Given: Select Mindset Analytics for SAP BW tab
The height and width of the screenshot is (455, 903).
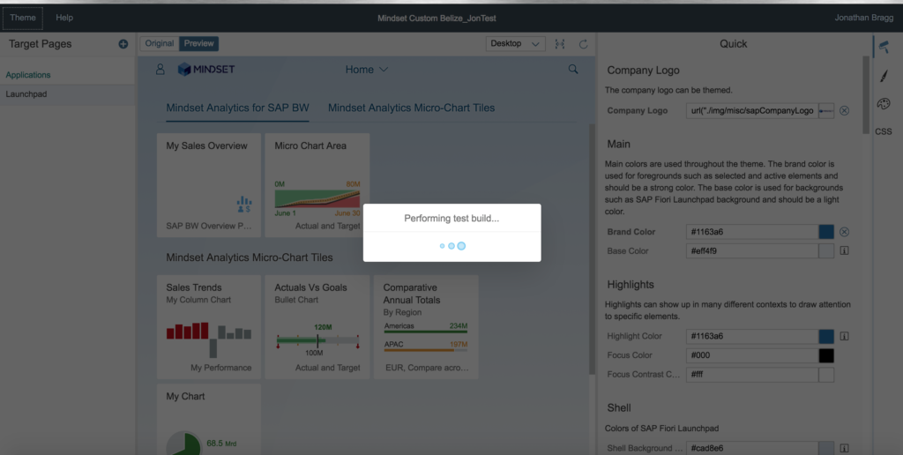Looking at the screenshot, I should click(238, 108).
